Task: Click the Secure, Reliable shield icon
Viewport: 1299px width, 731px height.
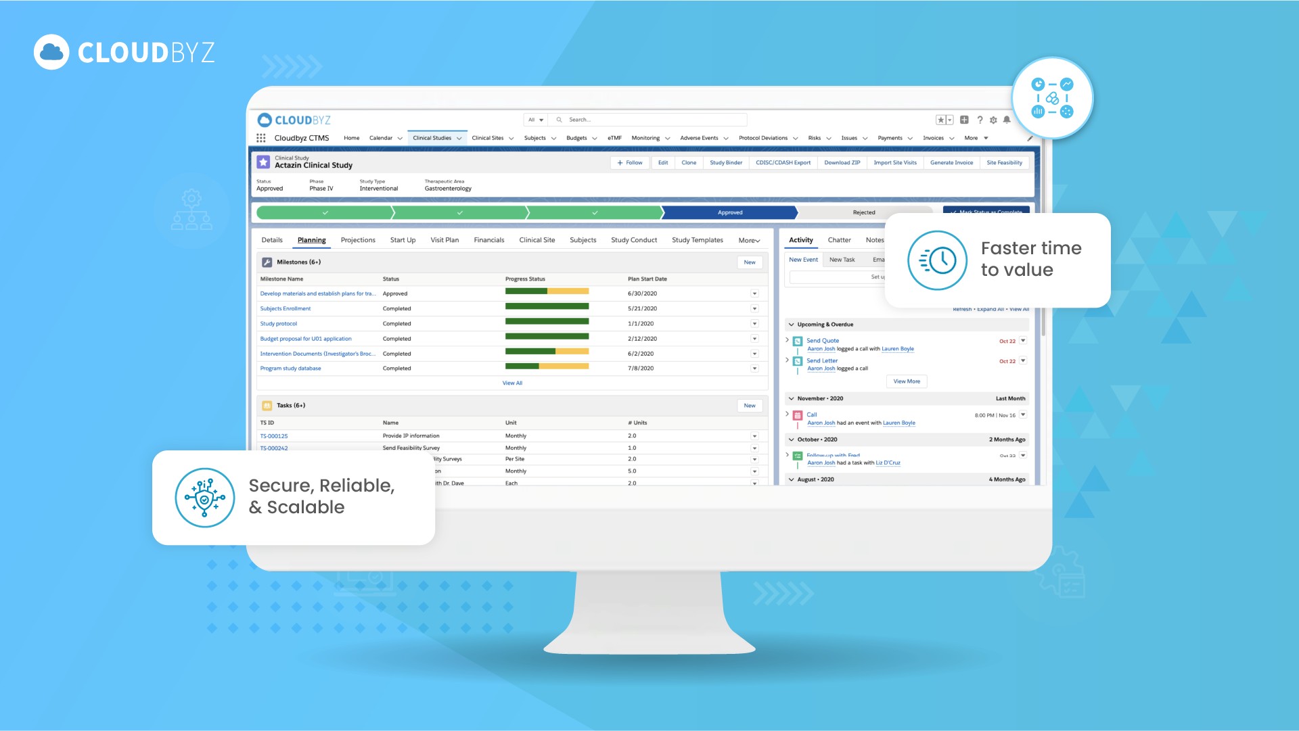Action: [205, 498]
